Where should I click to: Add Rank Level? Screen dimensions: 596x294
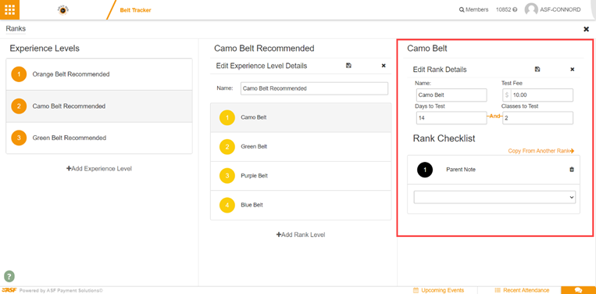pyautogui.click(x=301, y=235)
